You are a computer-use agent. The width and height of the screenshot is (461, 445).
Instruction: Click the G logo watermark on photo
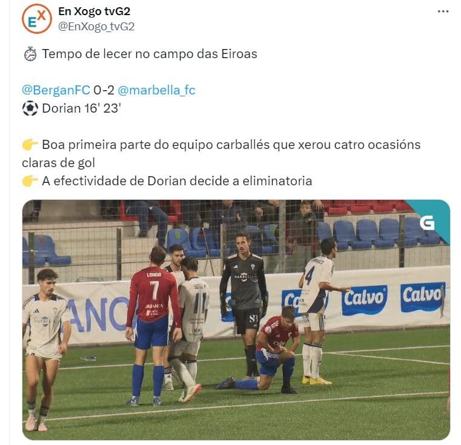427,223
